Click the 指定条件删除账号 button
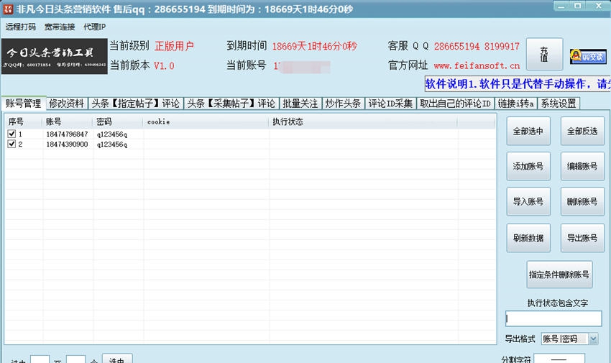The height and width of the screenshot is (363, 611). click(x=559, y=275)
